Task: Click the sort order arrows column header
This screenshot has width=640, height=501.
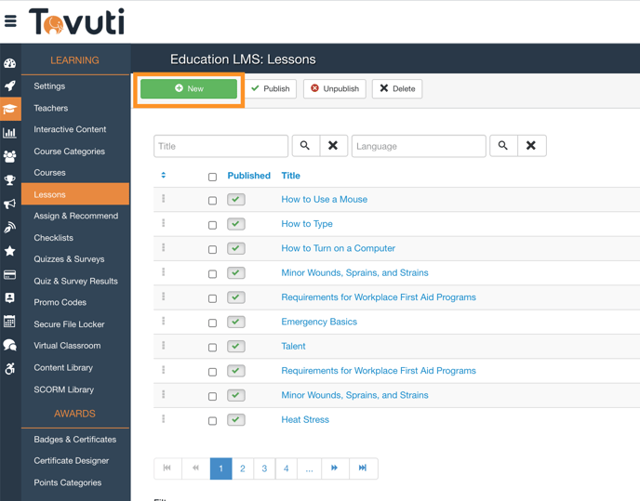Action: coord(164,176)
